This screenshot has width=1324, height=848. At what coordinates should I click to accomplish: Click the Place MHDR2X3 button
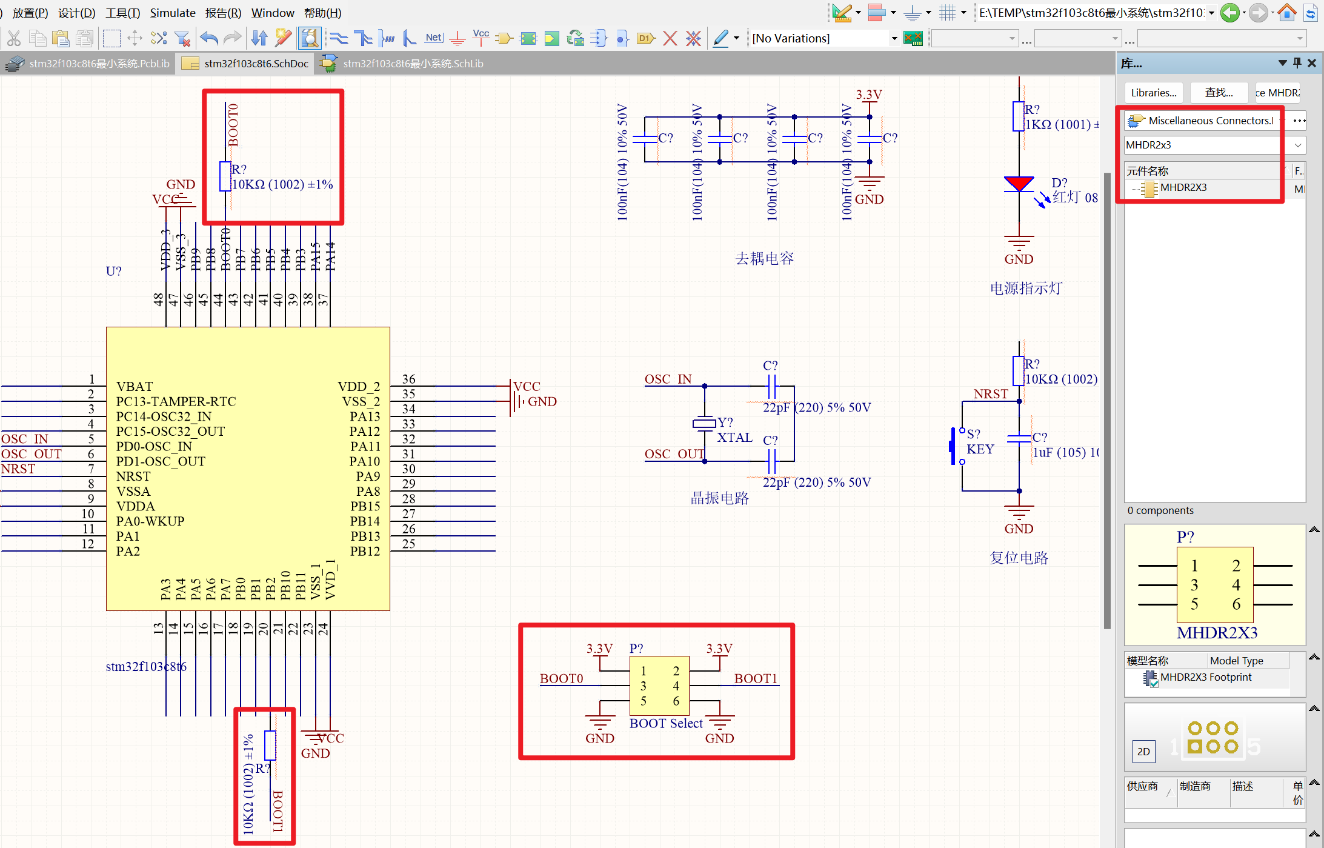(1277, 93)
